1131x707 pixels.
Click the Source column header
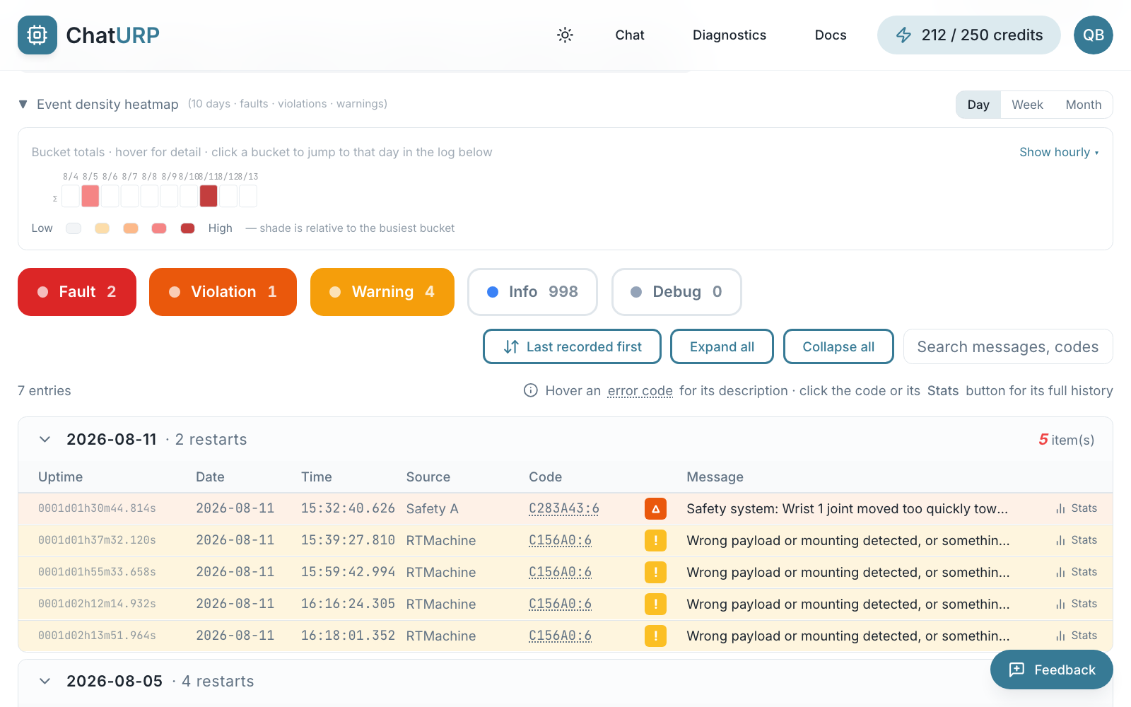click(428, 477)
